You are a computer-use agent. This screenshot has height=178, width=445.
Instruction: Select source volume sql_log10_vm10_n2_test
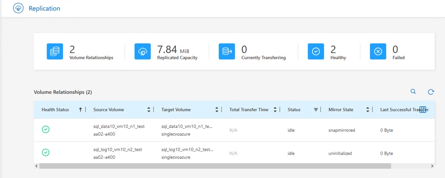point(117,149)
